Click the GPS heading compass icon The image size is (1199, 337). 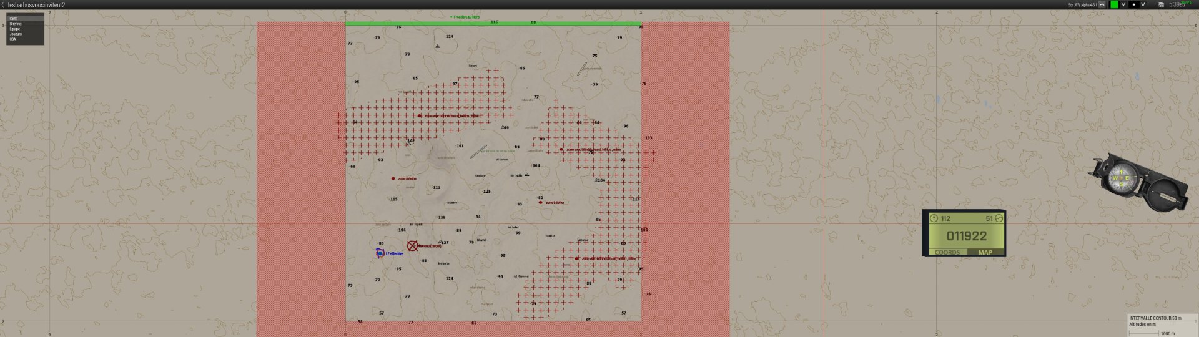pos(934,218)
